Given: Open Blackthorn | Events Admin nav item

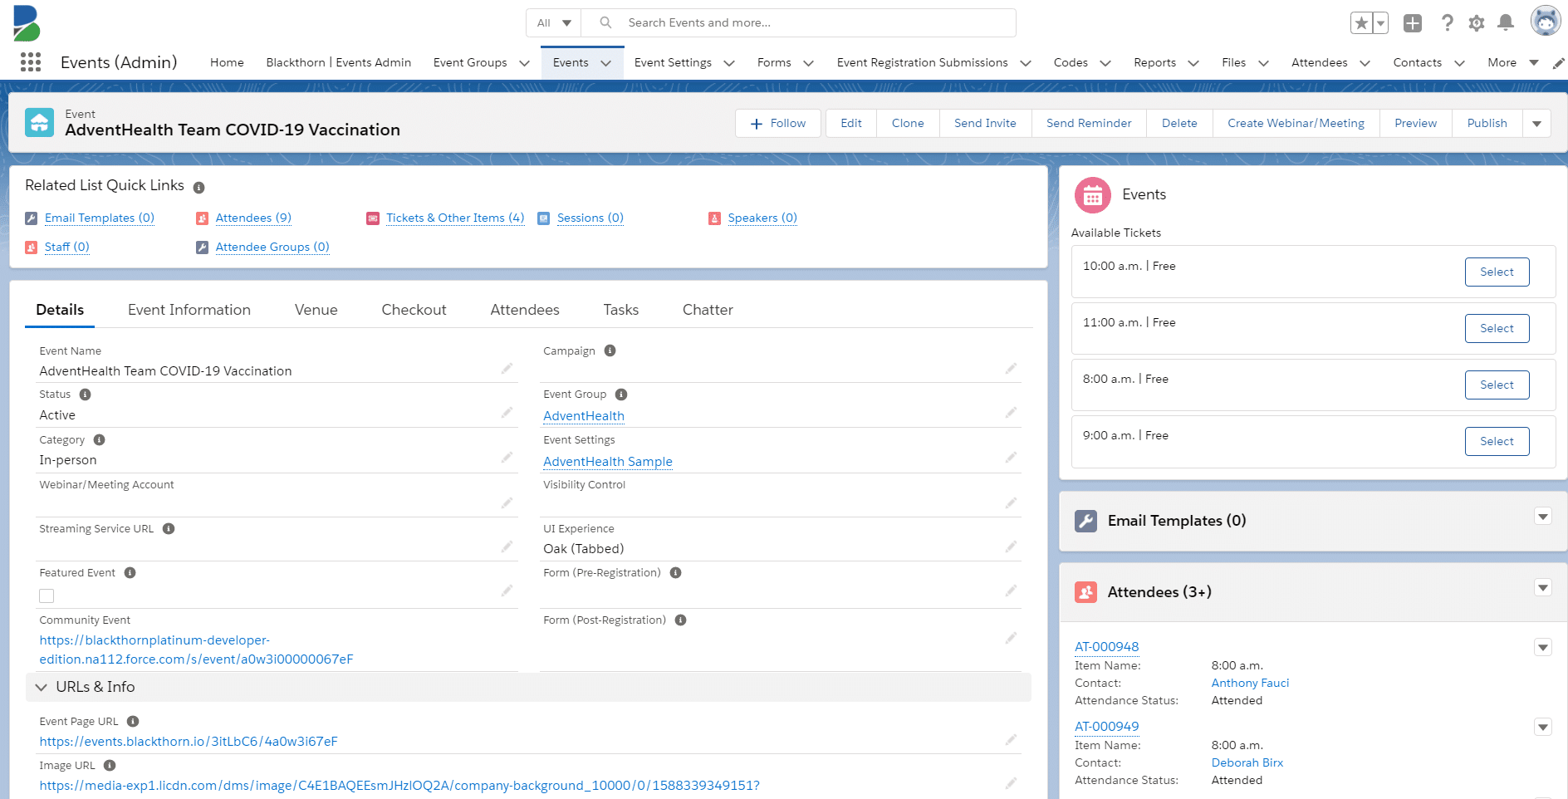Looking at the screenshot, I should point(339,62).
